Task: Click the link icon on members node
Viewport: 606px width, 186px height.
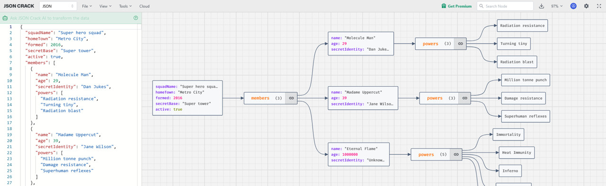Action: [x=291, y=98]
